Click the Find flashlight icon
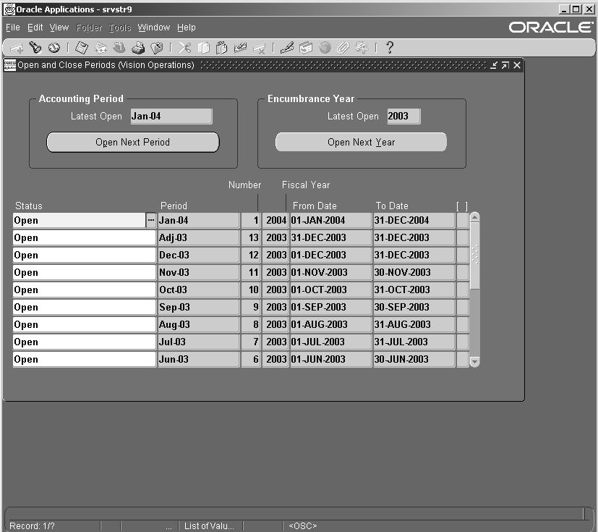 click(x=35, y=48)
